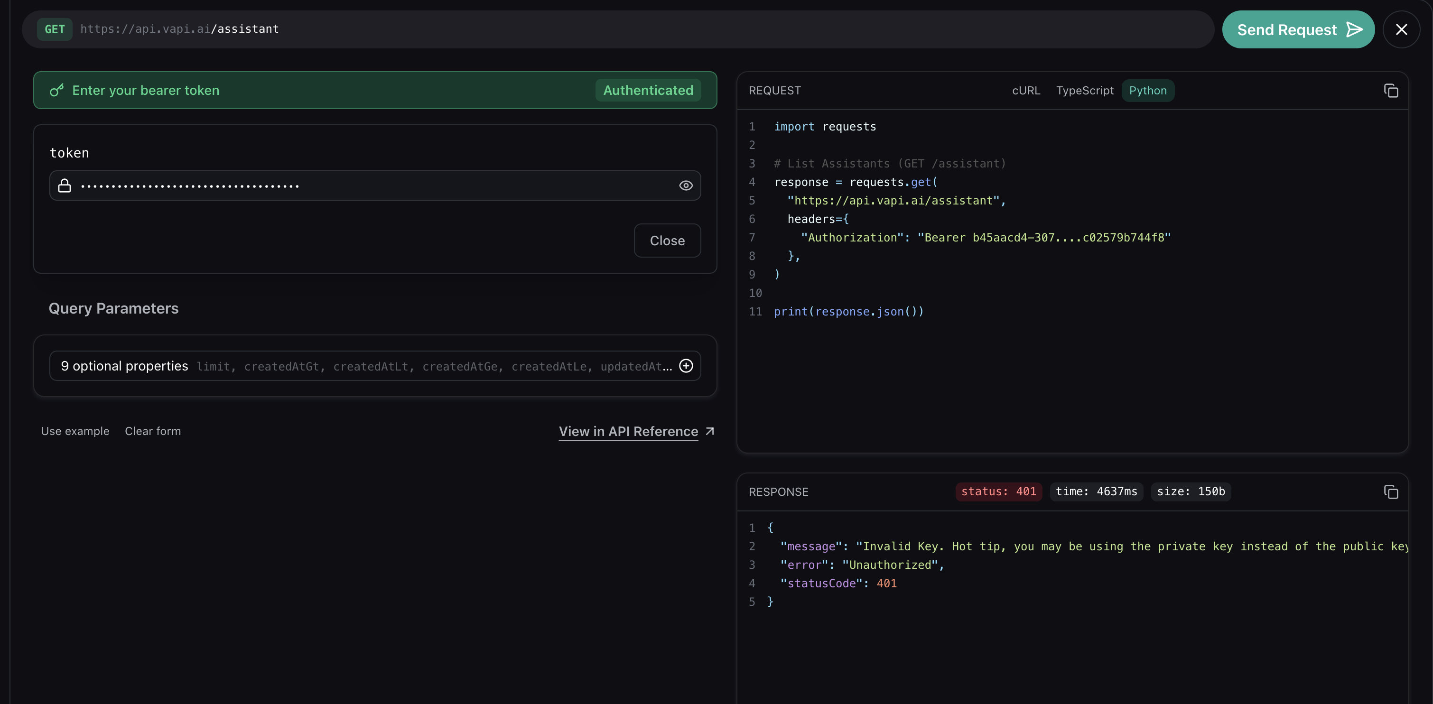The height and width of the screenshot is (704, 1433).
Task: Click the List Assistants comment line
Action: pyautogui.click(x=890, y=164)
